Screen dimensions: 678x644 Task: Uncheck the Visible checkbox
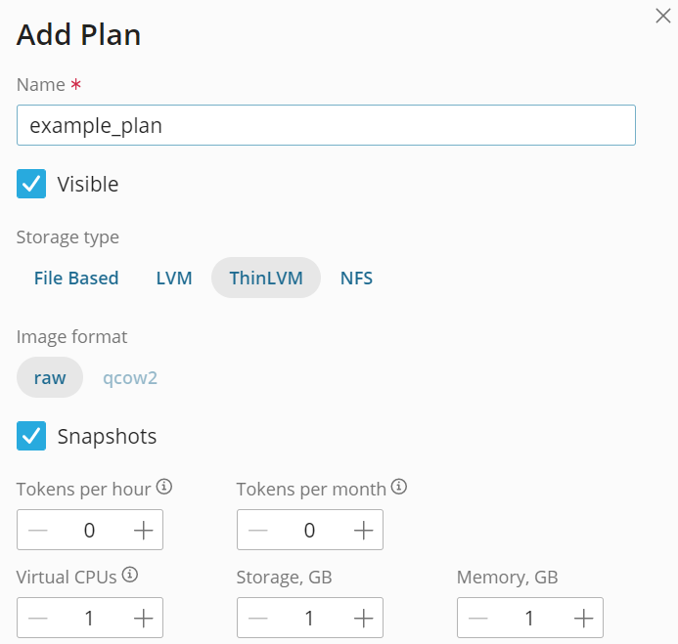click(31, 183)
